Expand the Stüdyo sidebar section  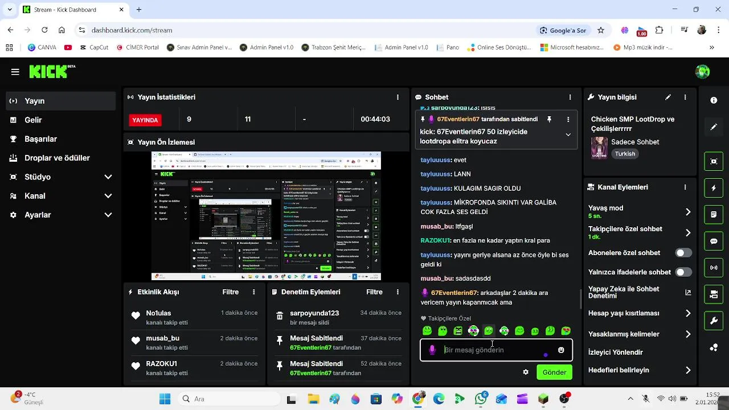click(108, 177)
